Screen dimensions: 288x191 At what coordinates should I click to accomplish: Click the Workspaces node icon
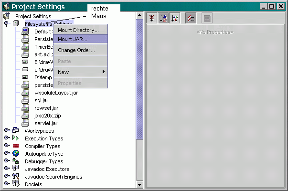point(16,131)
